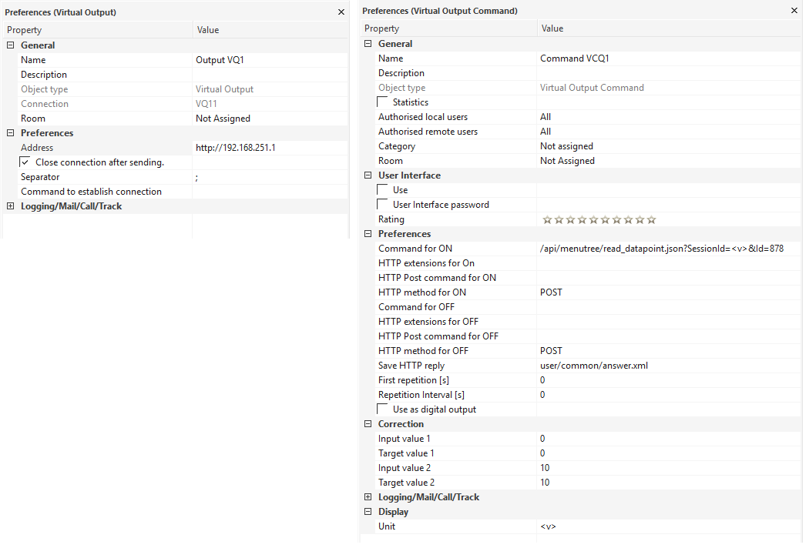Enable the User Interface Use checkbox
The image size is (809, 558).
pyautogui.click(x=383, y=190)
